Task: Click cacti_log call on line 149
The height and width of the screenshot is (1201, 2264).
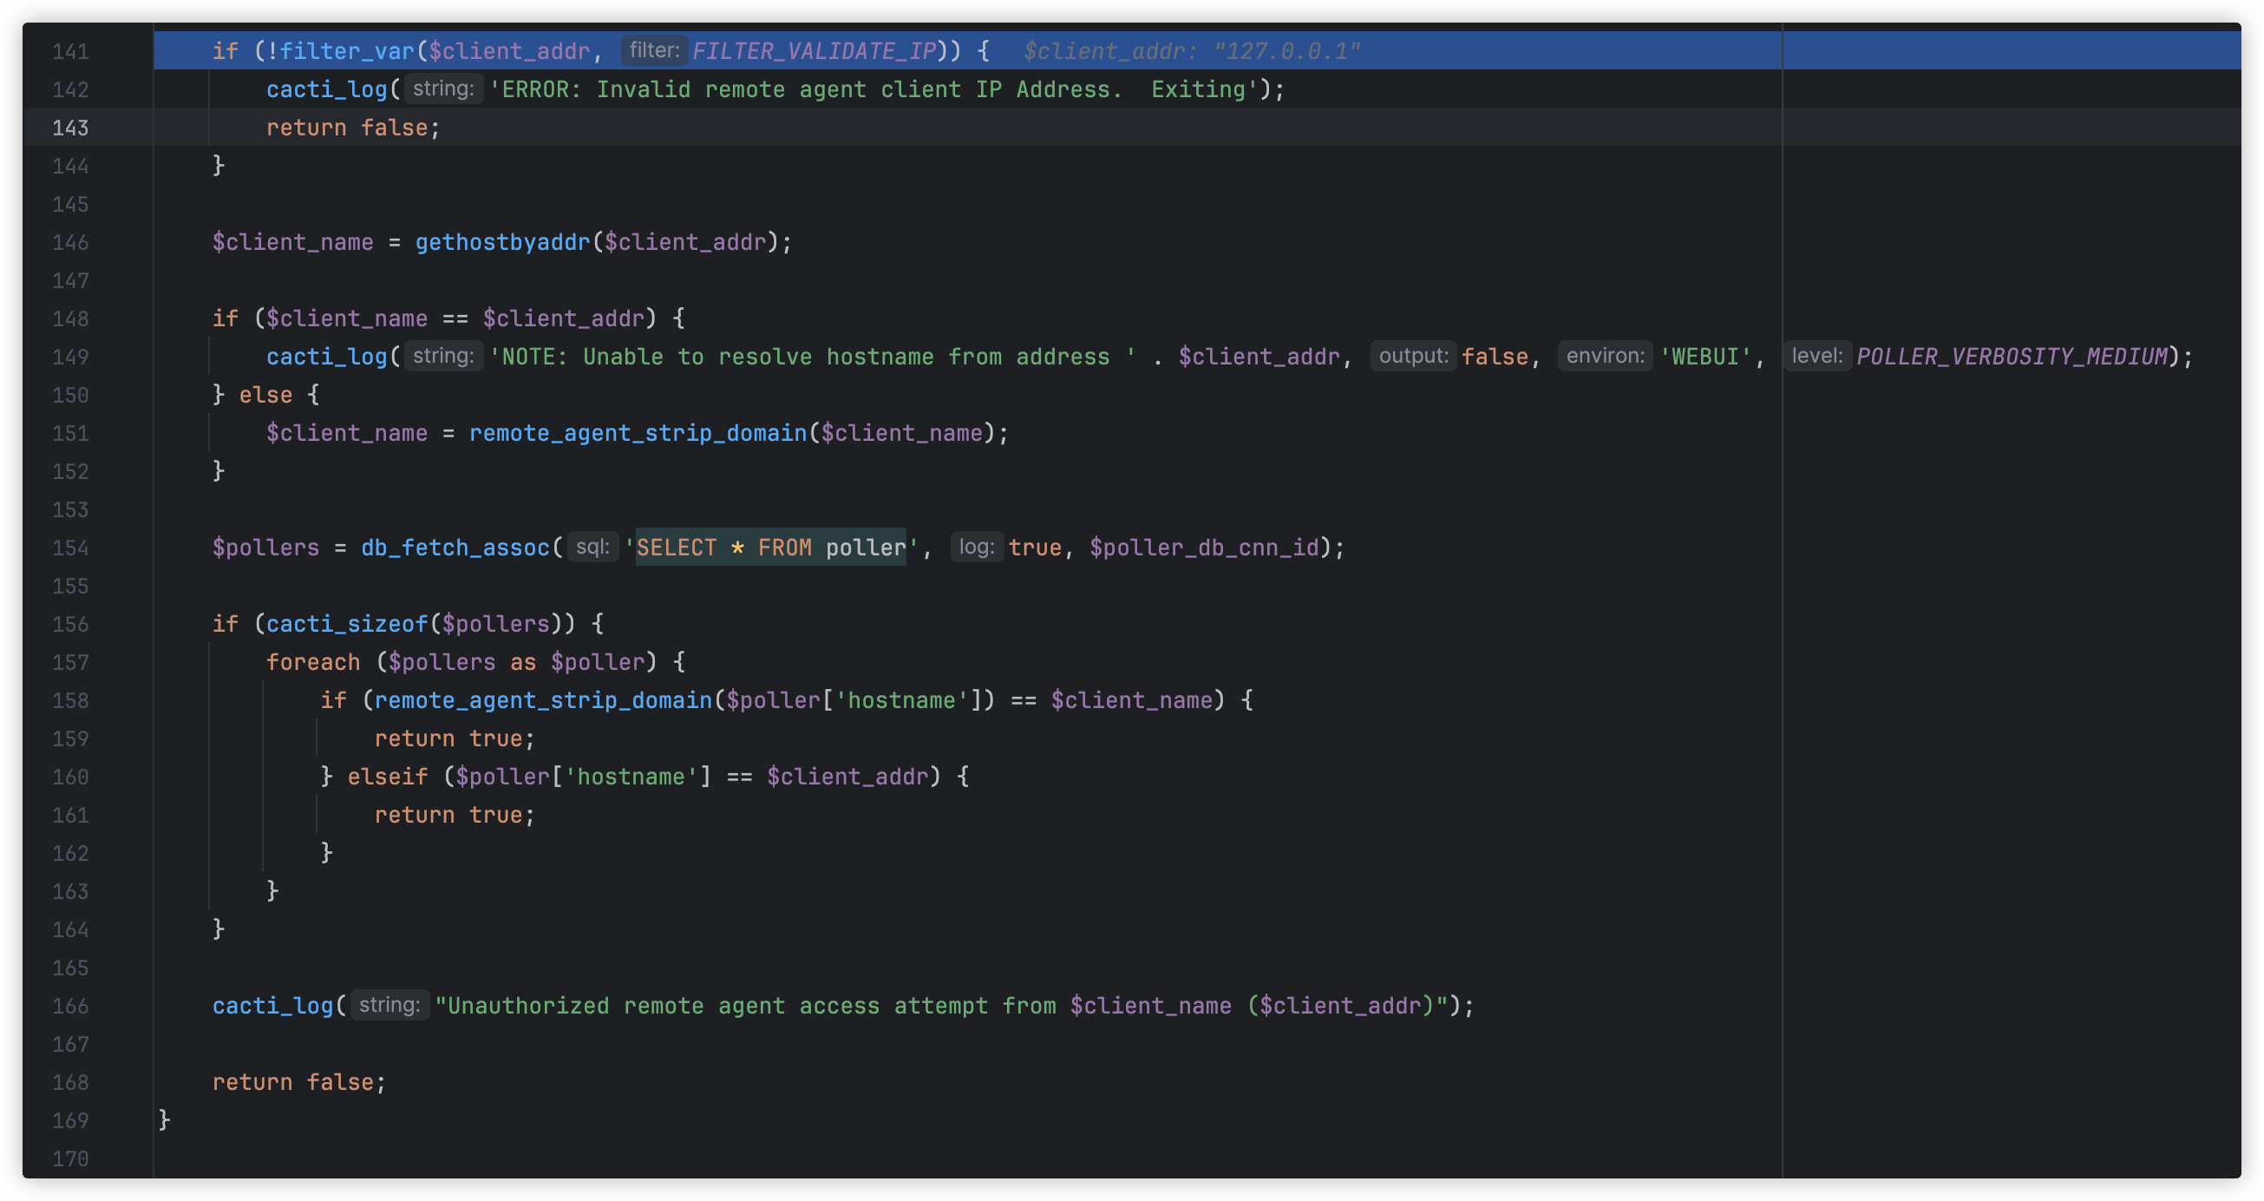Action: (327, 357)
